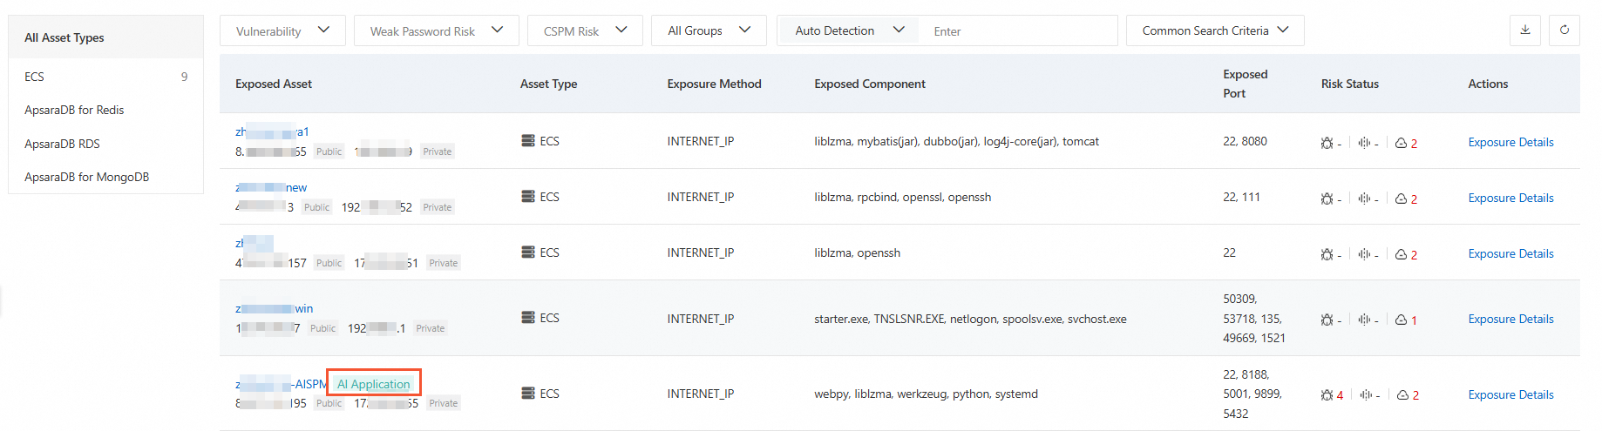Select ApsaraDB RDS in asset types list
Screen dimensions: 1602x431
62,144
